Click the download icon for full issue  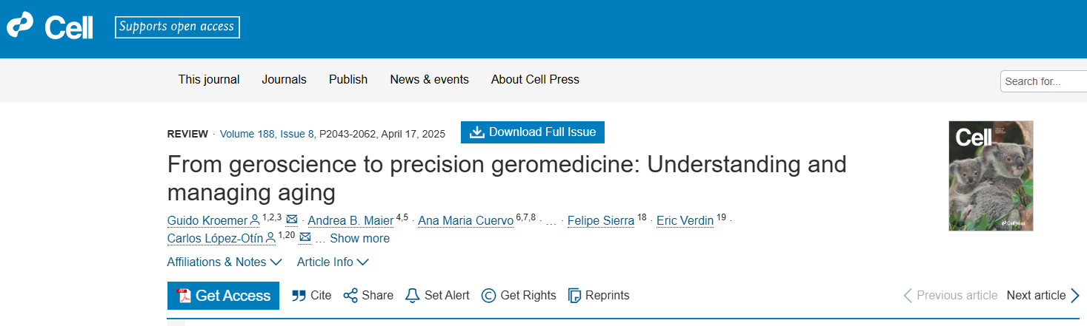tap(477, 132)
